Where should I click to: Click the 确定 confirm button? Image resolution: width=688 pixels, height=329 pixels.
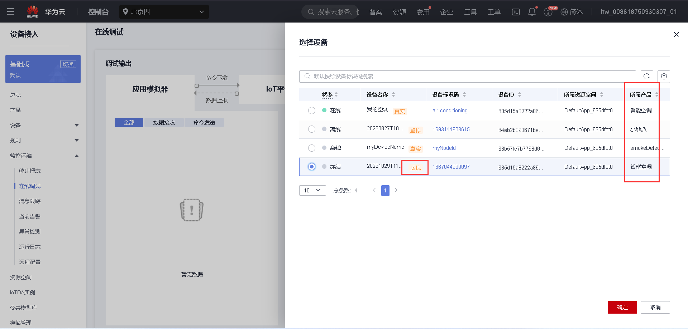pos(622,307)
